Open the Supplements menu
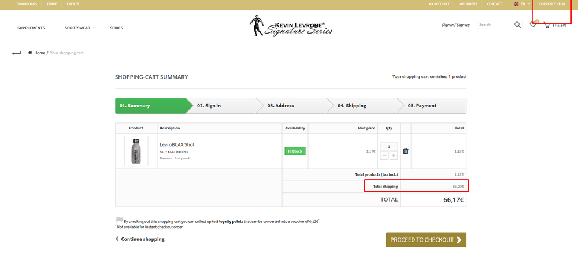Image resolution: width=578 pixels, height=260 pixels. pyautogui.click(x=31, y=28)
